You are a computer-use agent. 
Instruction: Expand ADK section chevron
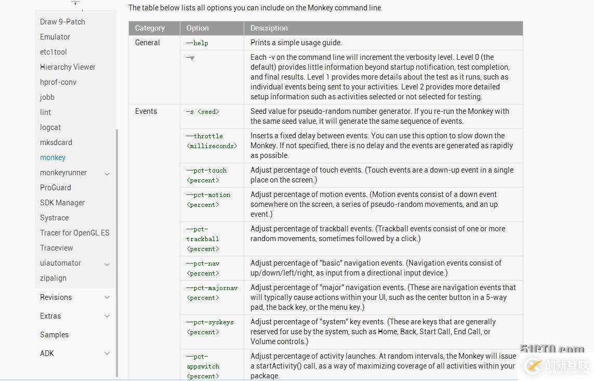pyautogui.click(x=107, y=353)
